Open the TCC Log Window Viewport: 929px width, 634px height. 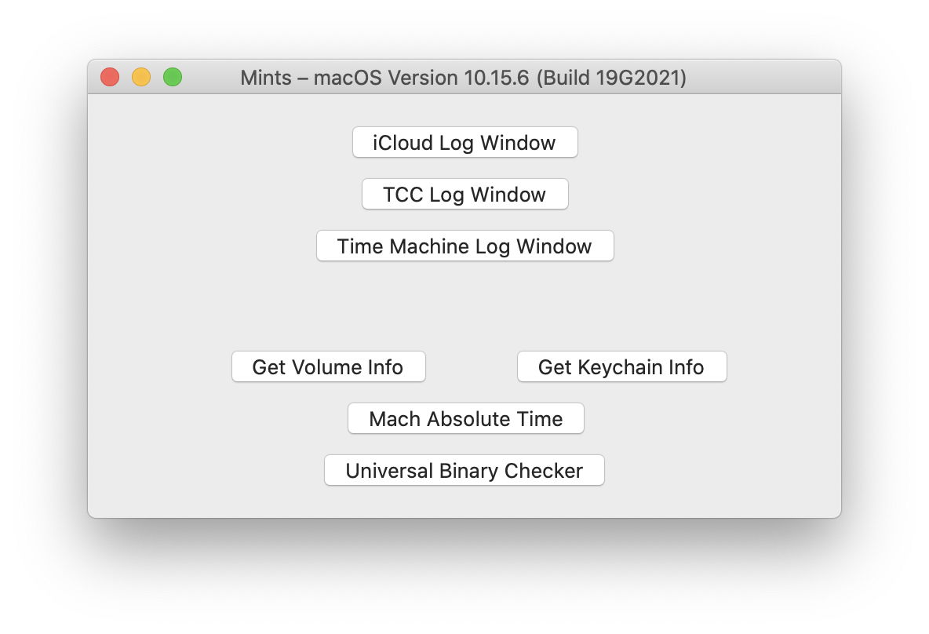pos(464,194)
